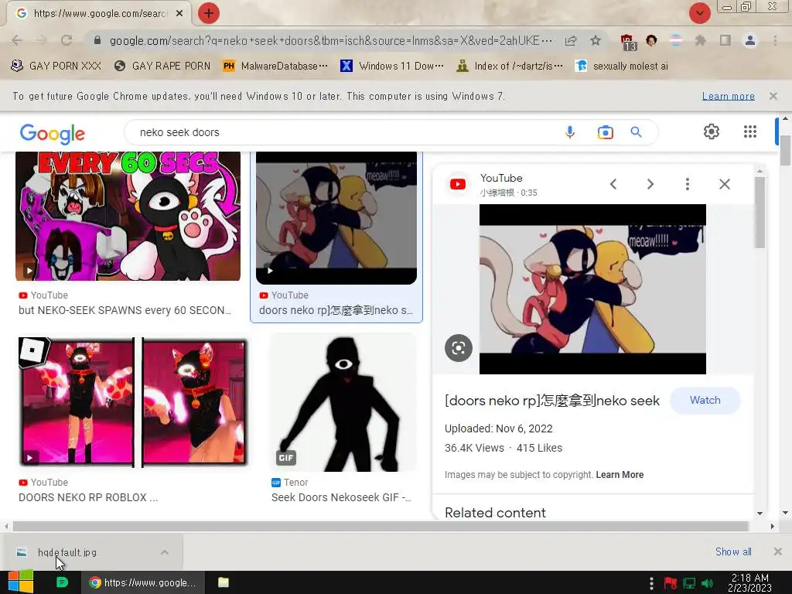Click the horizontal page scrollbar
The width and height of the screenshot is (792, 594).
[x=380, y=526]
